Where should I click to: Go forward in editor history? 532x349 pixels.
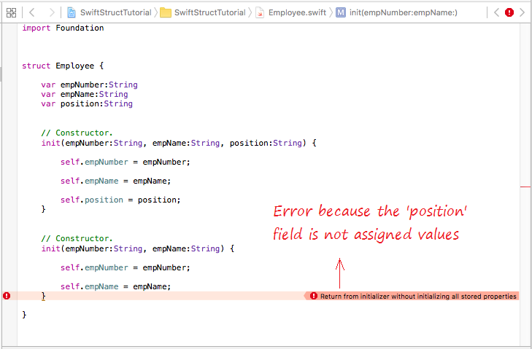[52, 12]
